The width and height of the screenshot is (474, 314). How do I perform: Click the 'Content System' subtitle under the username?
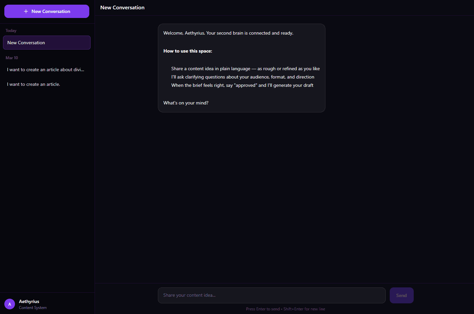[33, 308]
